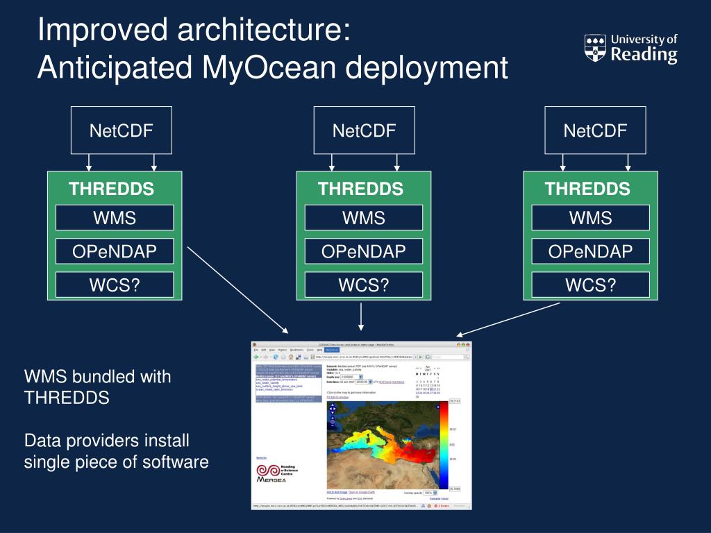Click the sea_water_potential_temperature link
The height and width of the screenshot is (533, 711).
[276, 380]
